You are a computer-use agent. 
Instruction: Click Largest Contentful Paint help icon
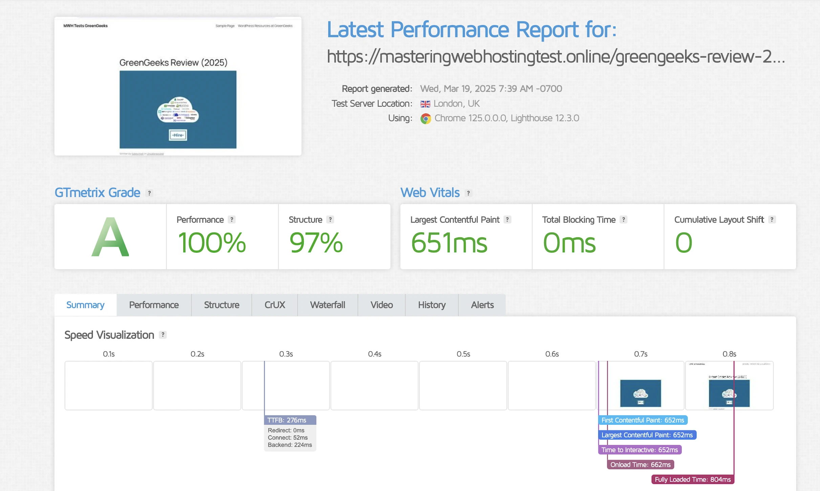click(507, 219)
